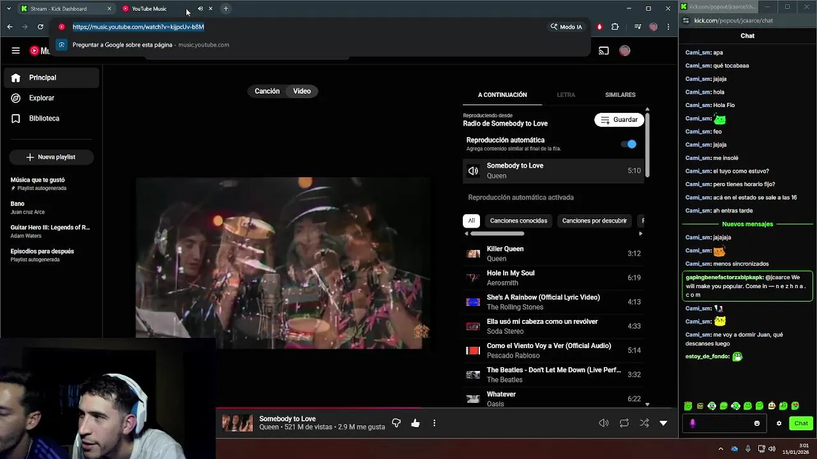Screen dimensions: 817x459
Task: Open the browser extensions puzzle icon
Action: (x=615, y=27)
